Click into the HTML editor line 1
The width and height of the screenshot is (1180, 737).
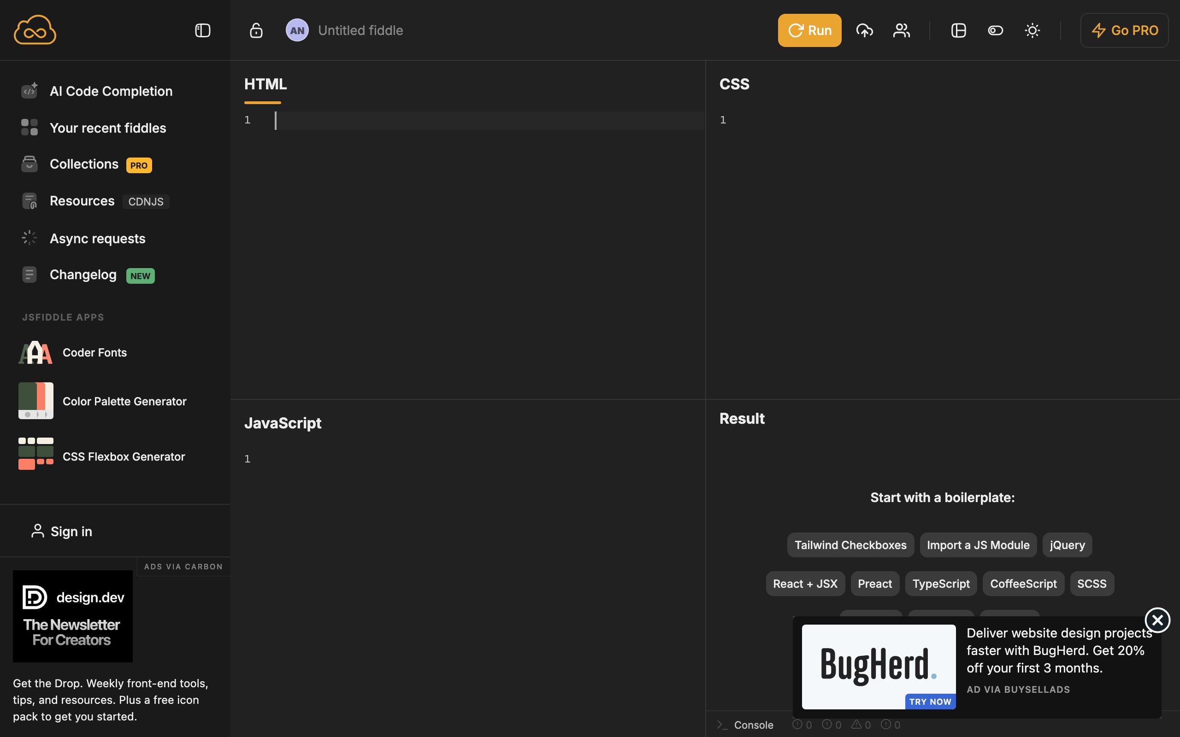(490, 120)
